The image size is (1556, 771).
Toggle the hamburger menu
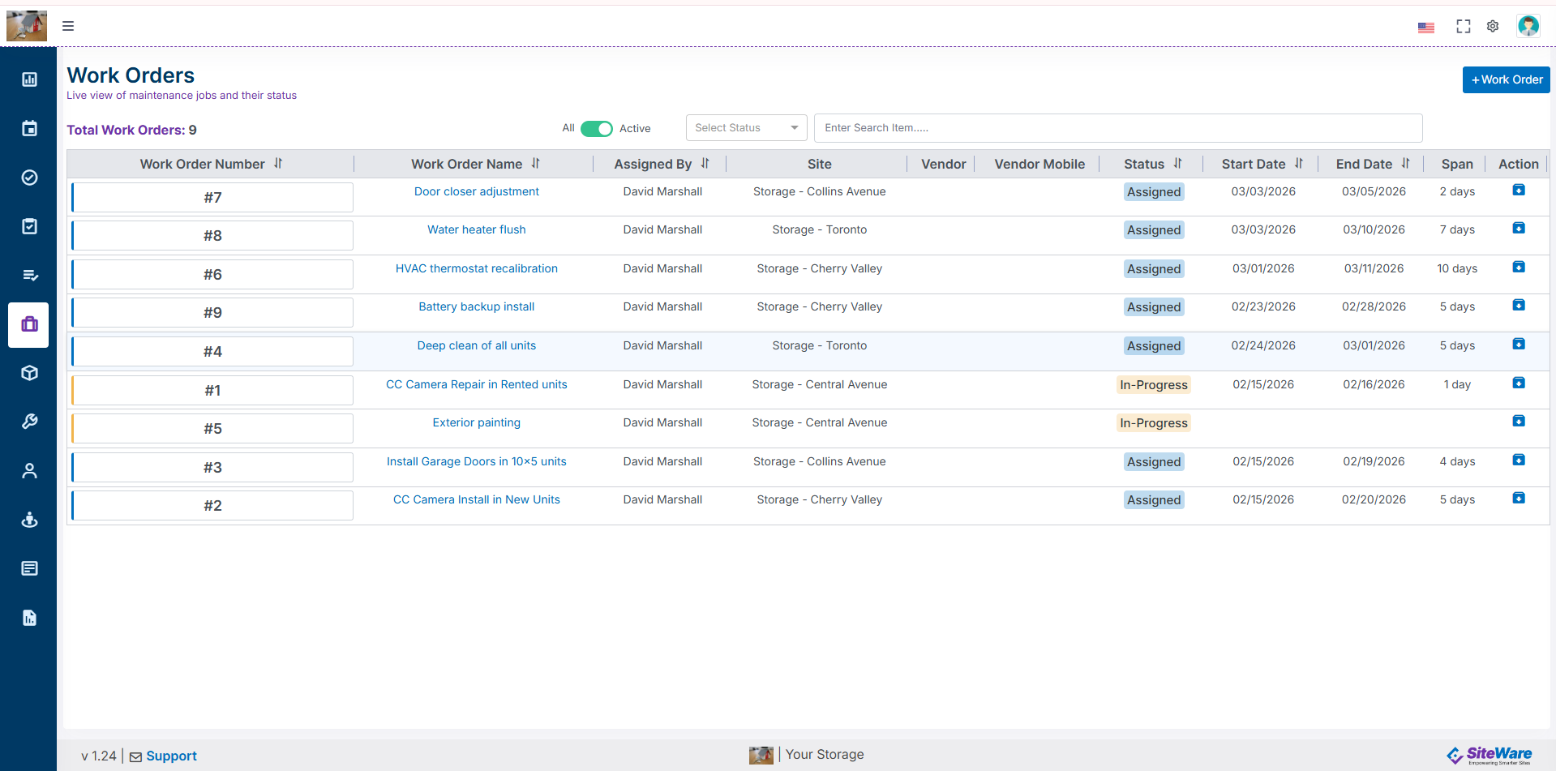click(x=68, y=26)
